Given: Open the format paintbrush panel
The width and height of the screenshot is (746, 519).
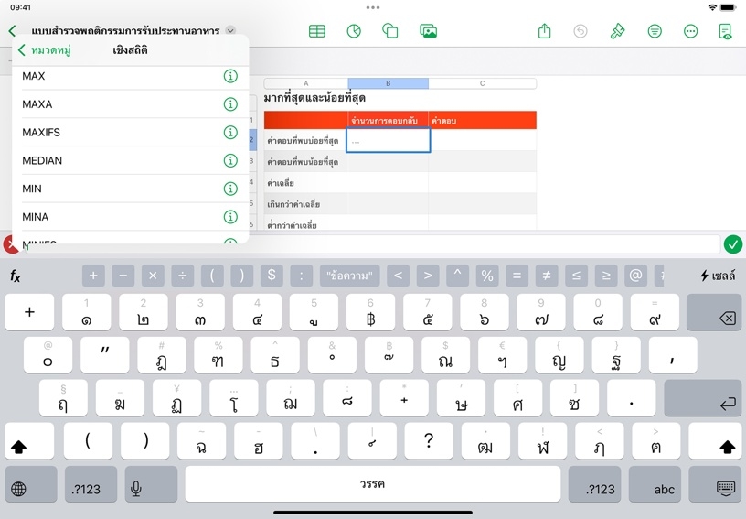Looking at the screenshot, I should (618, 31).
